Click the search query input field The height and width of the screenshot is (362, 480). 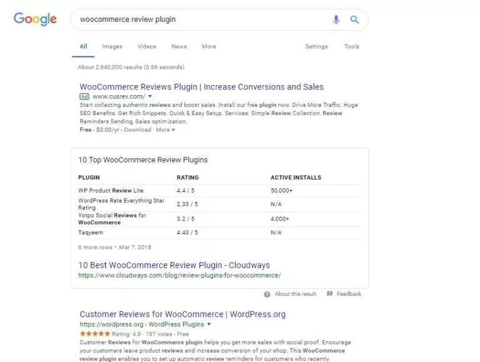click(x=202, y=19)
